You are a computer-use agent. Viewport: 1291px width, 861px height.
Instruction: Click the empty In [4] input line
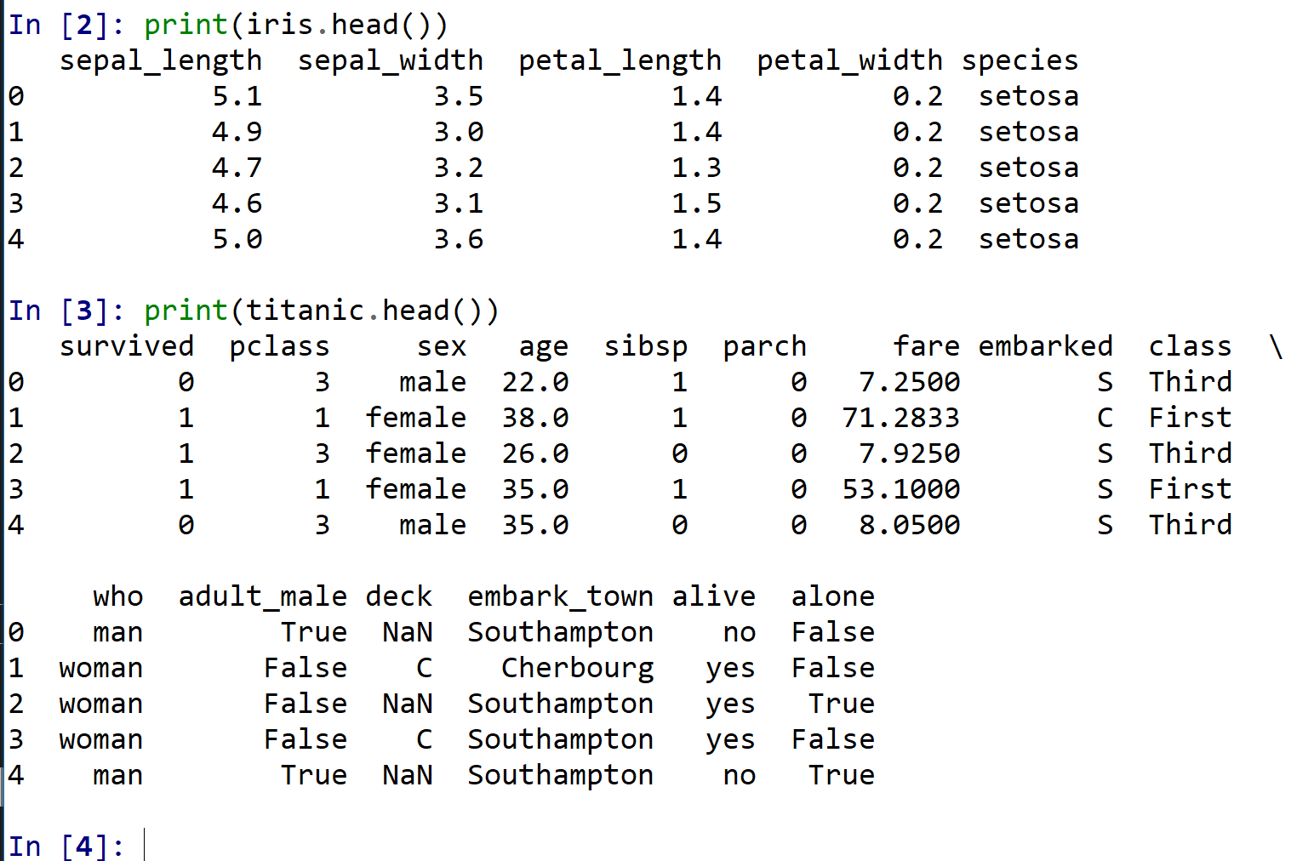tap(340, 846)
